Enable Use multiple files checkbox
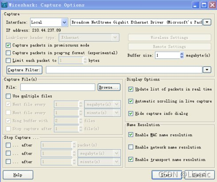The height and width of the screenshot is (182, 217). (8, 96)
